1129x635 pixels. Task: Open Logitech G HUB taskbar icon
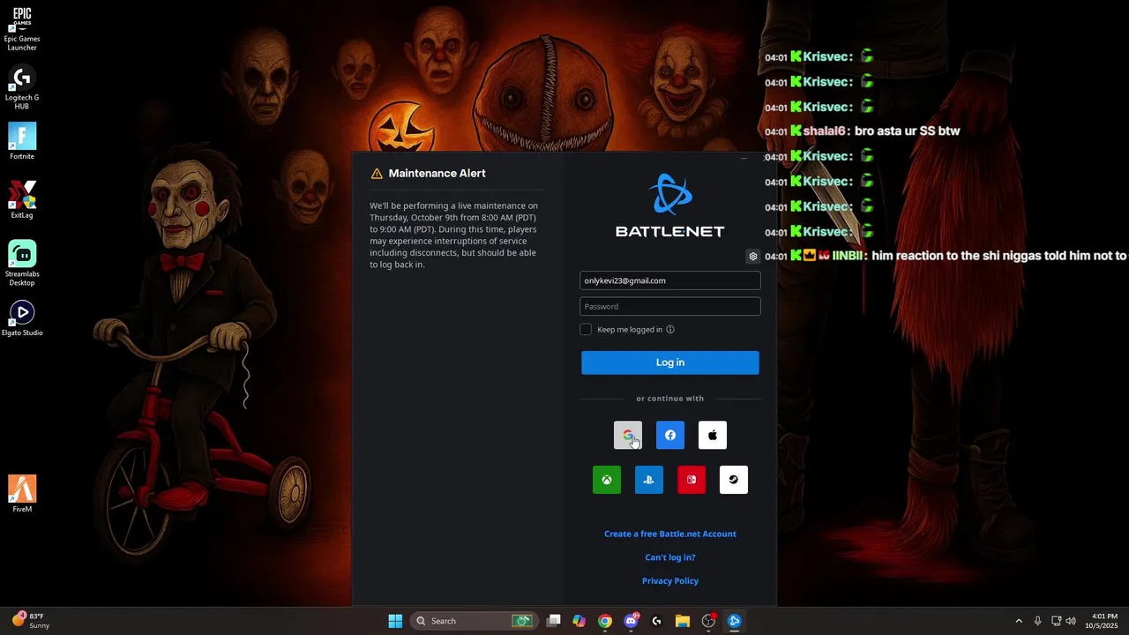point(656,621)
